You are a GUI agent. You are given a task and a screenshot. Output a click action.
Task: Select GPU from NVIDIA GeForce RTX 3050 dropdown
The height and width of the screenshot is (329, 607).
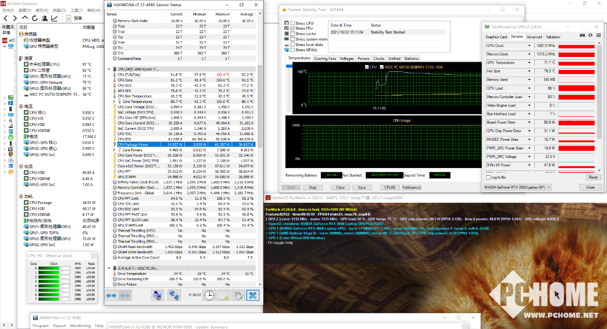(x=517, y=187)
